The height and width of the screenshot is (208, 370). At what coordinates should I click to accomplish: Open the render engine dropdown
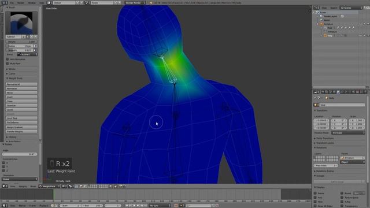coord(135,2)
